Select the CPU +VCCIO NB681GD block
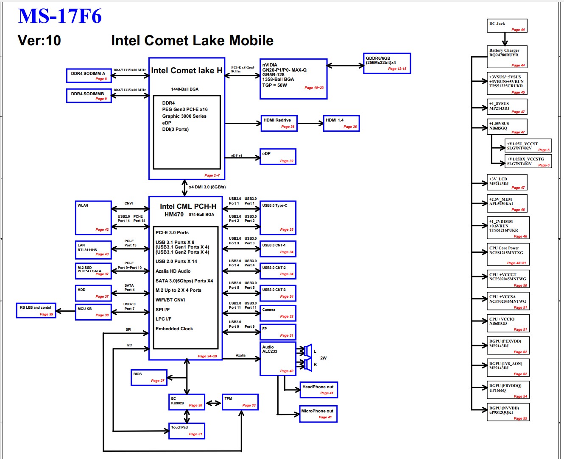 (508, 324)
